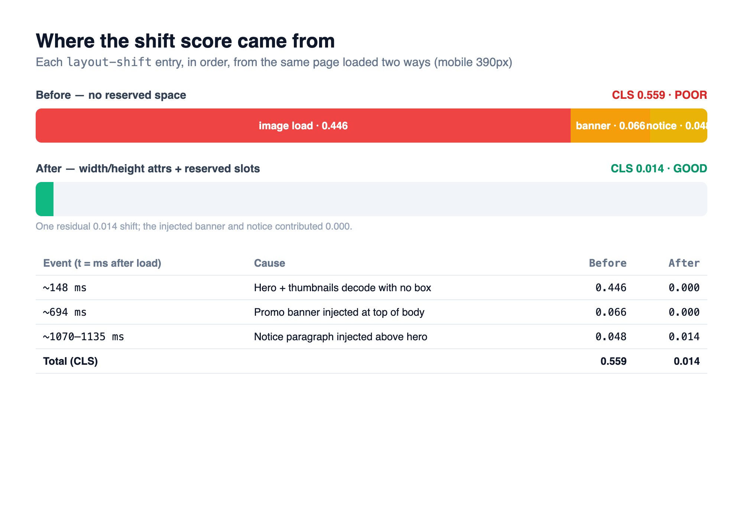Click the 'CLS 0.559 · POOR' label
Viewport: 743px width, 520px height.
(659, 95)
